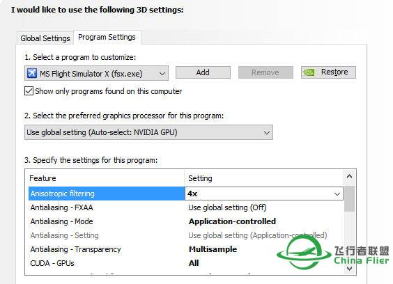The width and height of the screenshot is (393, 284).
Task: Select the Antialiasing - Mode feature row
Action: pyautogui.click(x=186, y=221)
